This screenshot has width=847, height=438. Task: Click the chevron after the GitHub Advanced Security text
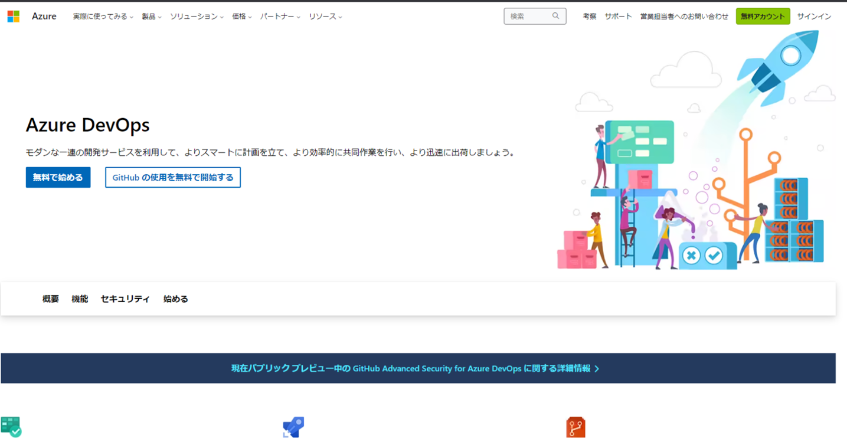pyautogui.click(x=597, y=368)
